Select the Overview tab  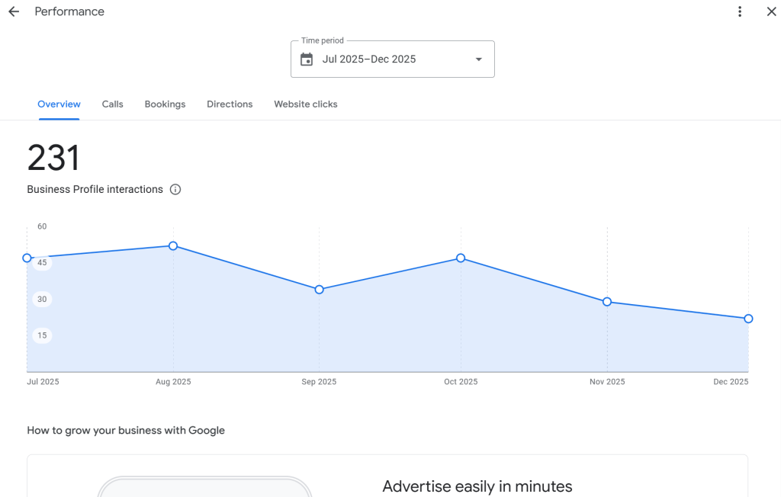pyautogui.click(x=59, y=104)
